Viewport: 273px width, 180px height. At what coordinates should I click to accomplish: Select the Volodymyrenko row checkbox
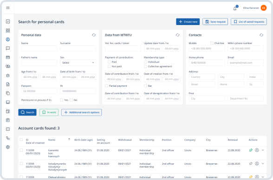[x=21, y=163]
